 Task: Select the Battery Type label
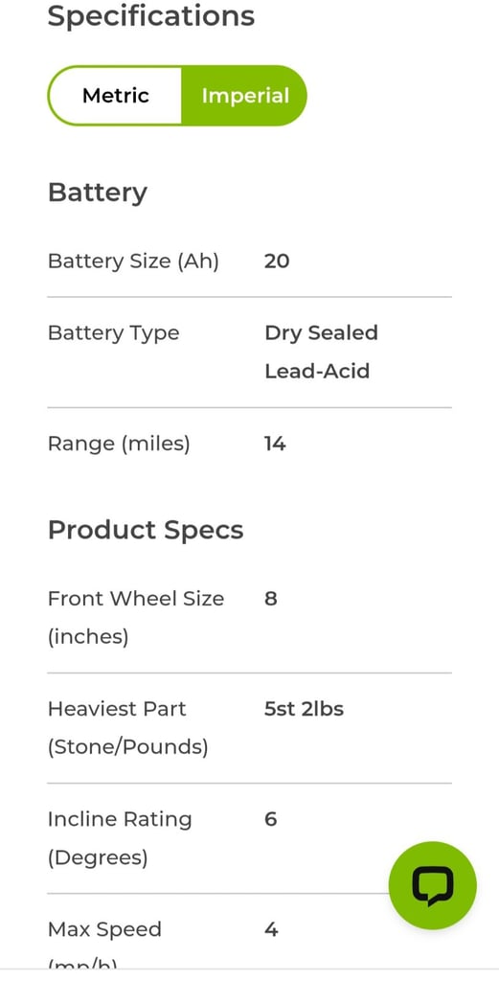point(113,333)
